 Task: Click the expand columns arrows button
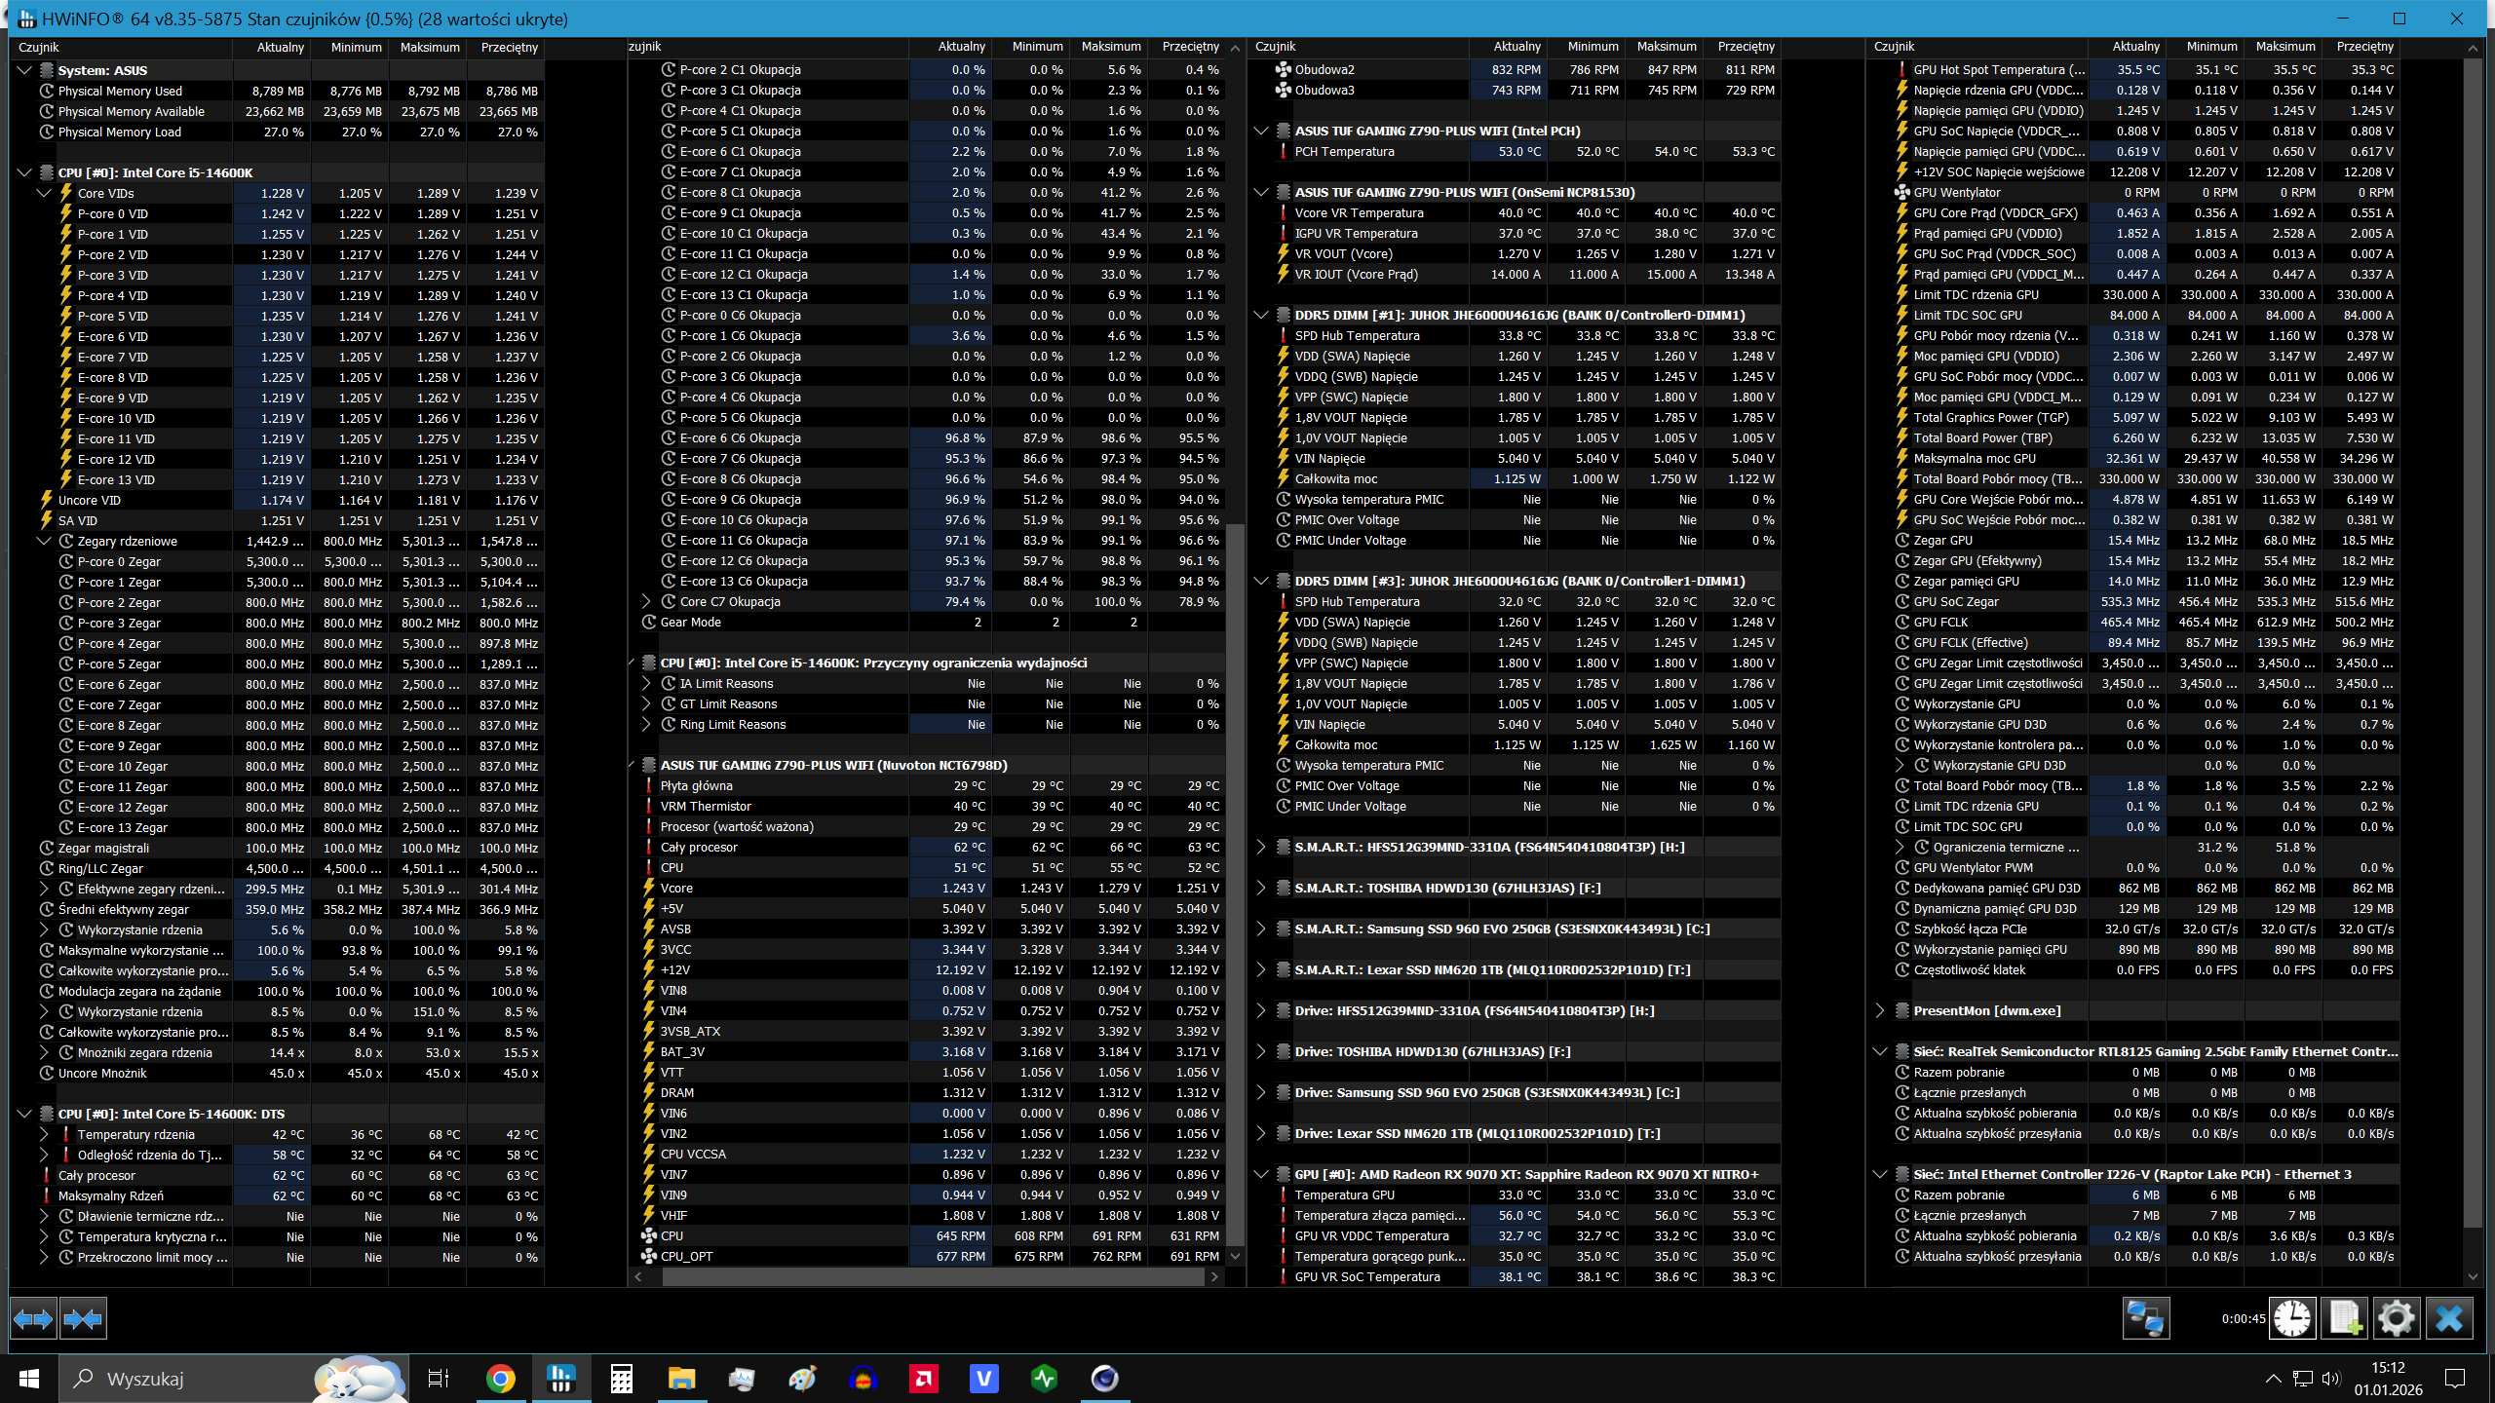(x=33, y=1319)
